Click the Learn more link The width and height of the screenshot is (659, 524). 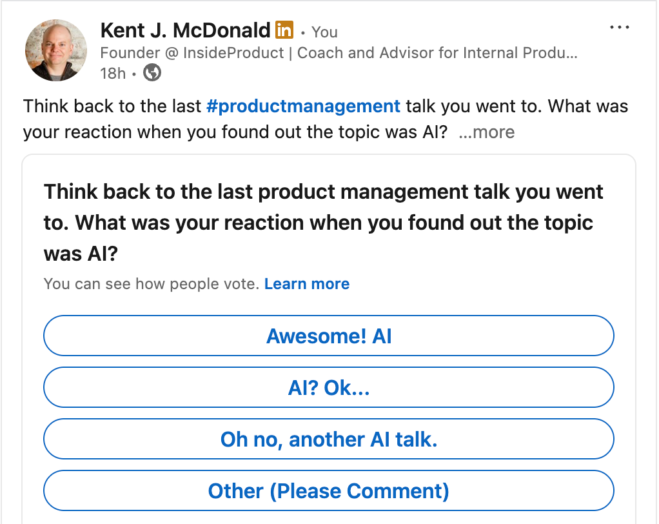coord(307,284)
